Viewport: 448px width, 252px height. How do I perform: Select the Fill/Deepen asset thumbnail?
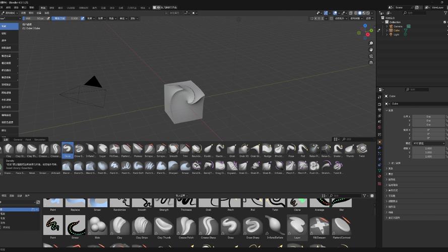(319, 227)
